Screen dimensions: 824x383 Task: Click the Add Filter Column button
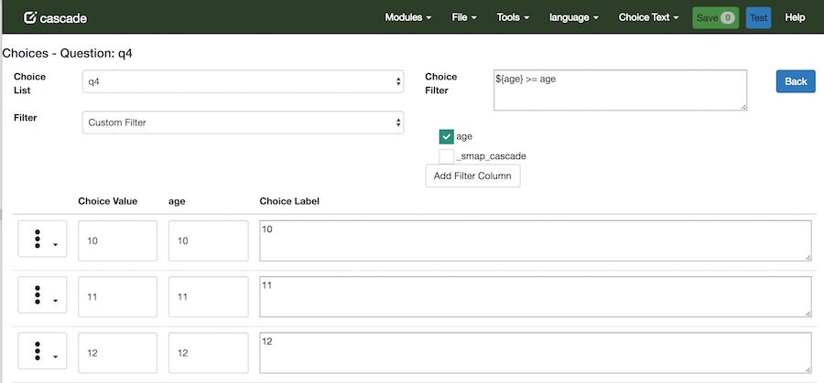472,176
